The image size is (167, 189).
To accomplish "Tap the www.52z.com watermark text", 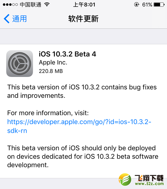I will [149, 183].
